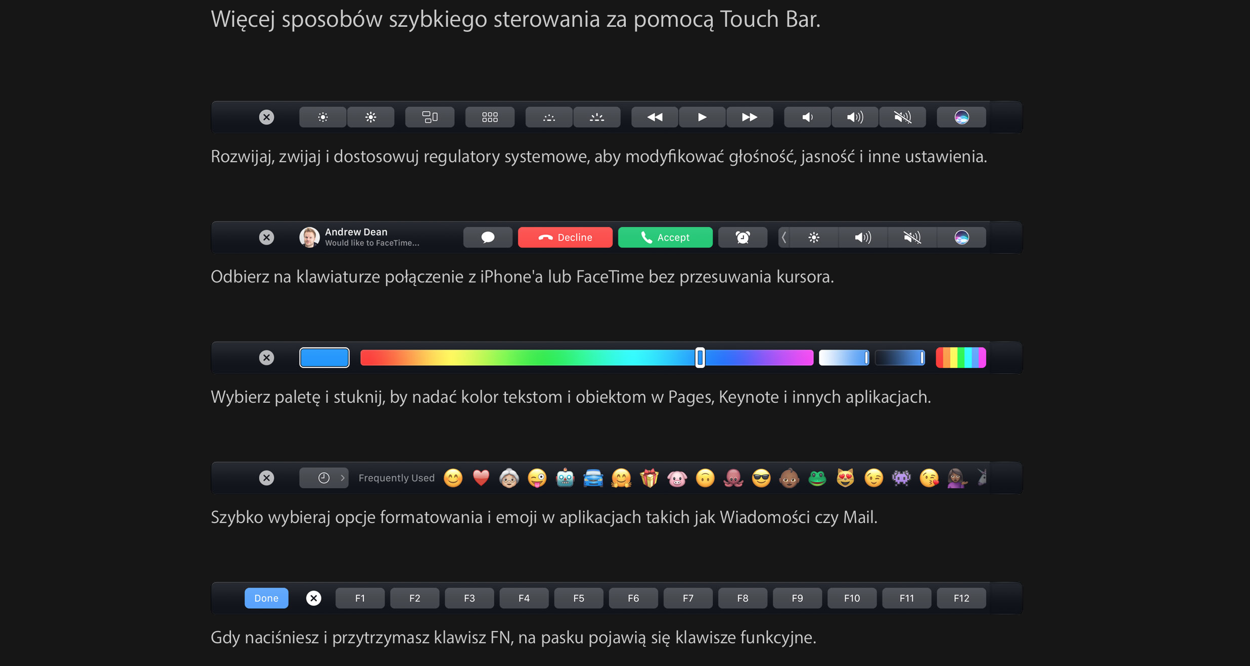Screen dimensions: 1250x666
Task: Launch Siri from FaceTime call bar
Action: 961,237
